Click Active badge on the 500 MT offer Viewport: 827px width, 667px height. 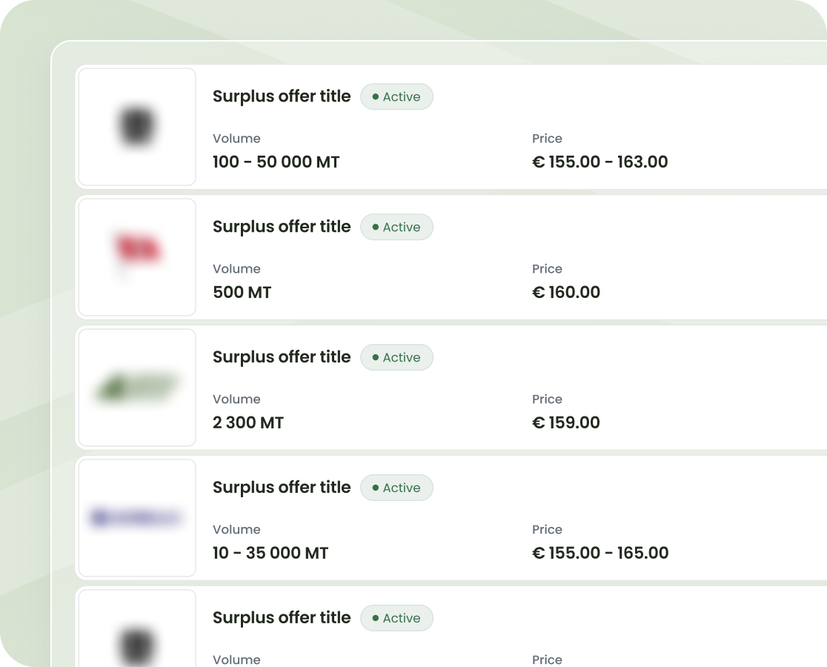click(x=396, y=228)
